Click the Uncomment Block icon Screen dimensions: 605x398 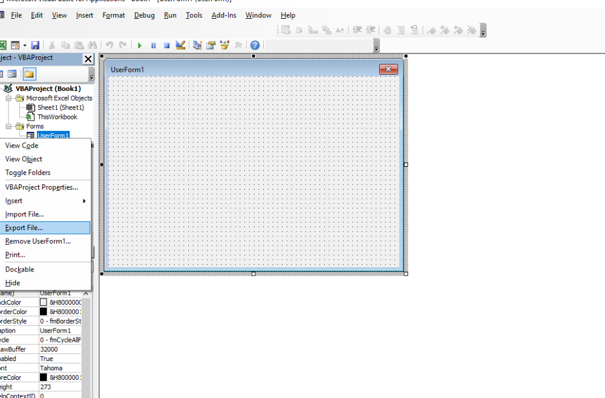(414, 30)
